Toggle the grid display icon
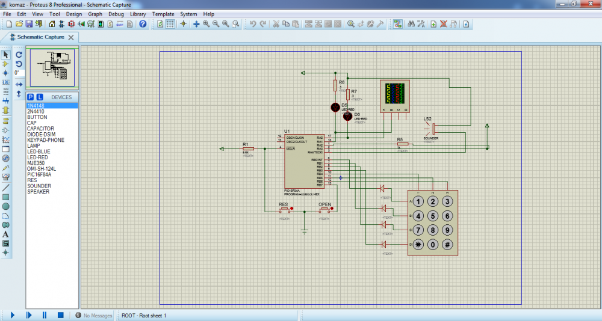This screenshot has width=602, height=321. coord(170,24)
